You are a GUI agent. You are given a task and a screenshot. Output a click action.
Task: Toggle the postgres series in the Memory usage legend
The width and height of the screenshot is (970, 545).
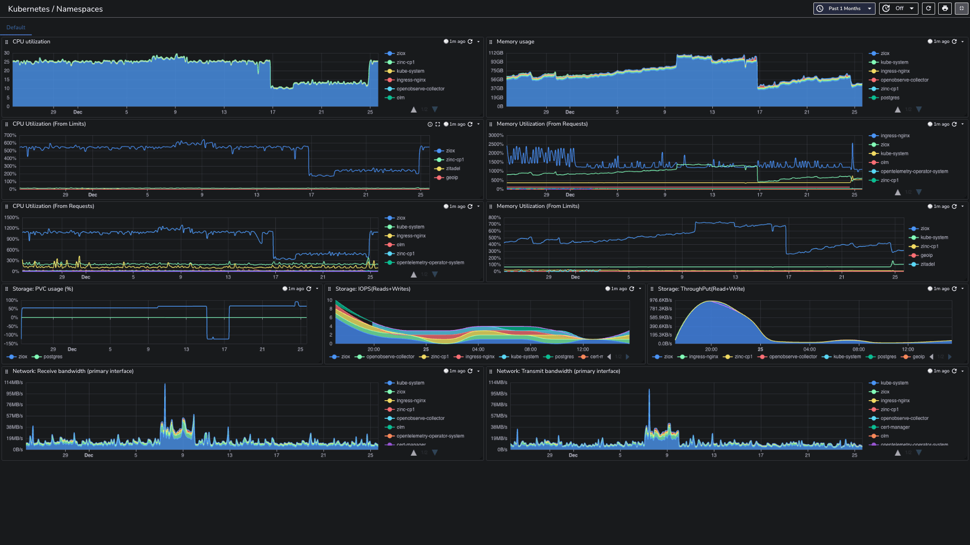coord(890,98)
